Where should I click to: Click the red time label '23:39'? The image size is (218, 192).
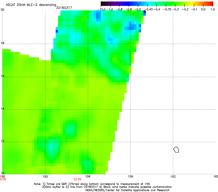coord(77,179)
